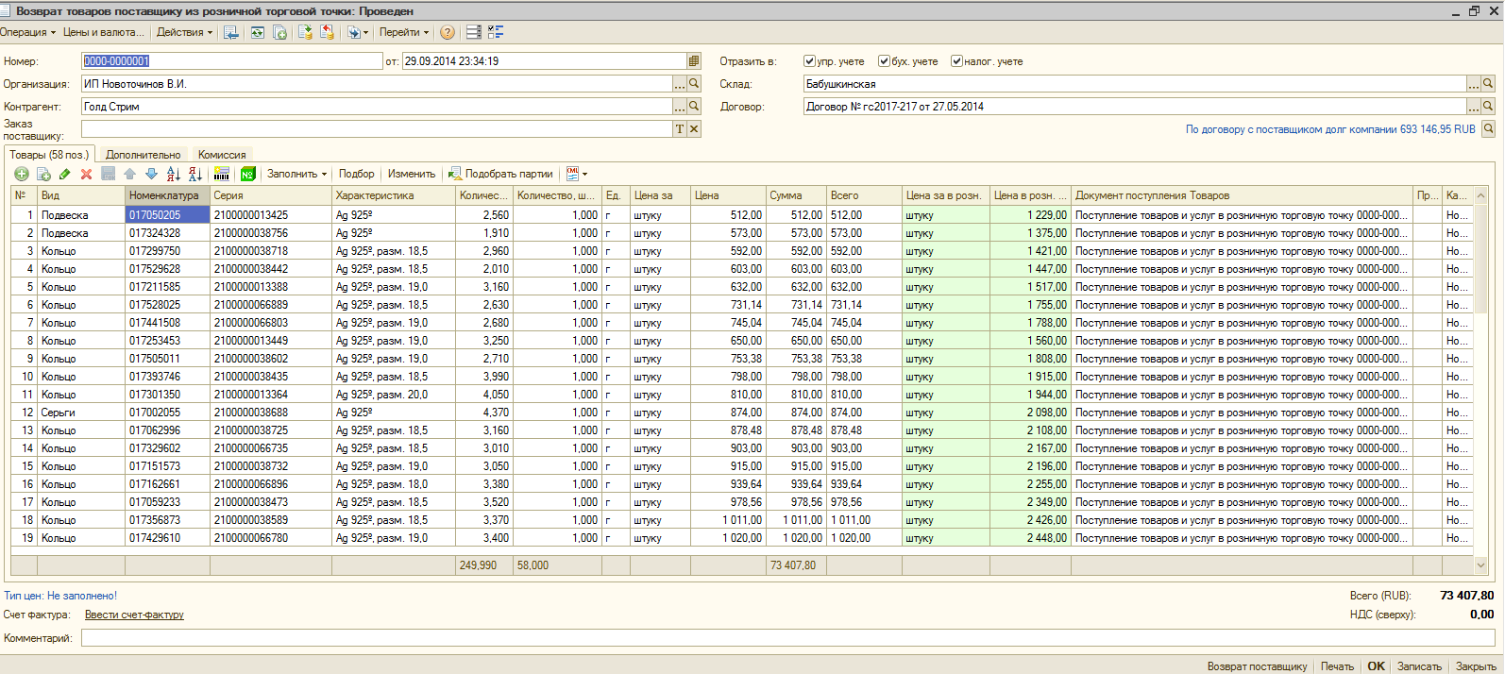Screen dimensions: 1505x674
Task: Uncheck the бух. учете checkbox
Action: pyautogui.click(x=884, y=61)
